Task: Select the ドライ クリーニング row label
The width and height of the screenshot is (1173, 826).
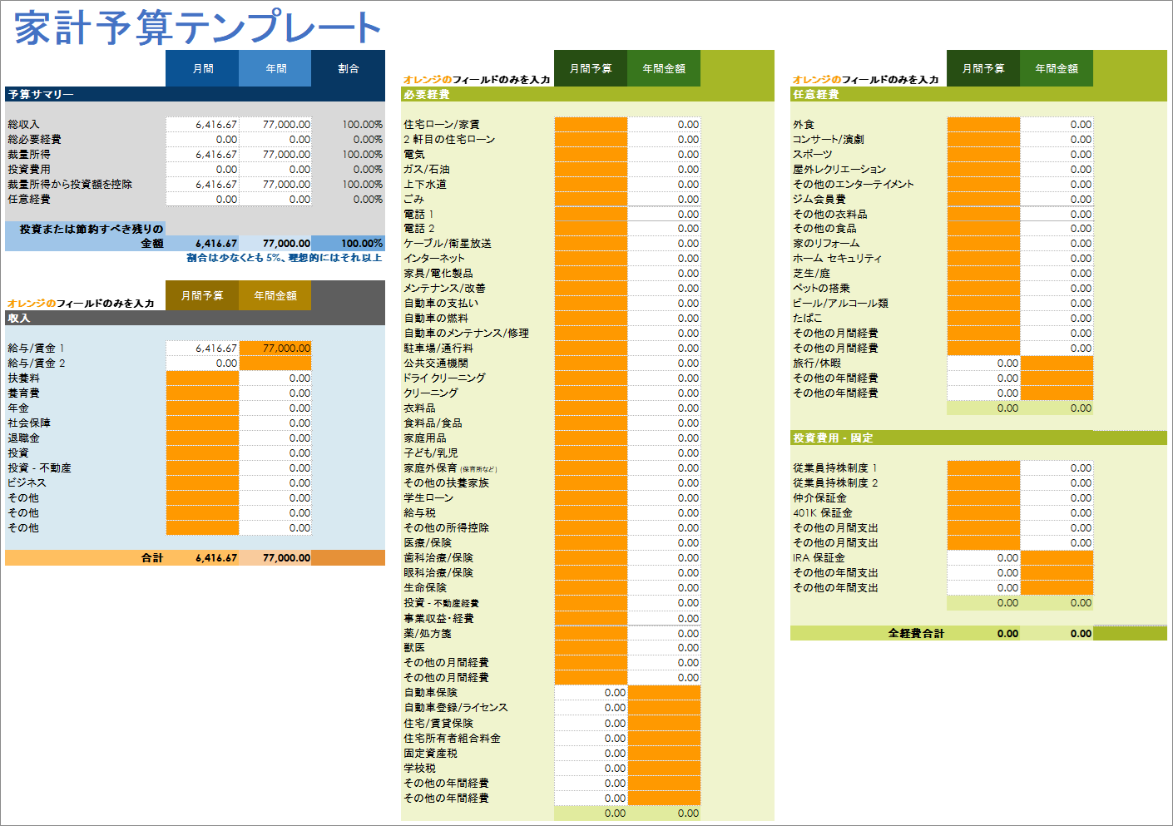Action: pos(444,378)
